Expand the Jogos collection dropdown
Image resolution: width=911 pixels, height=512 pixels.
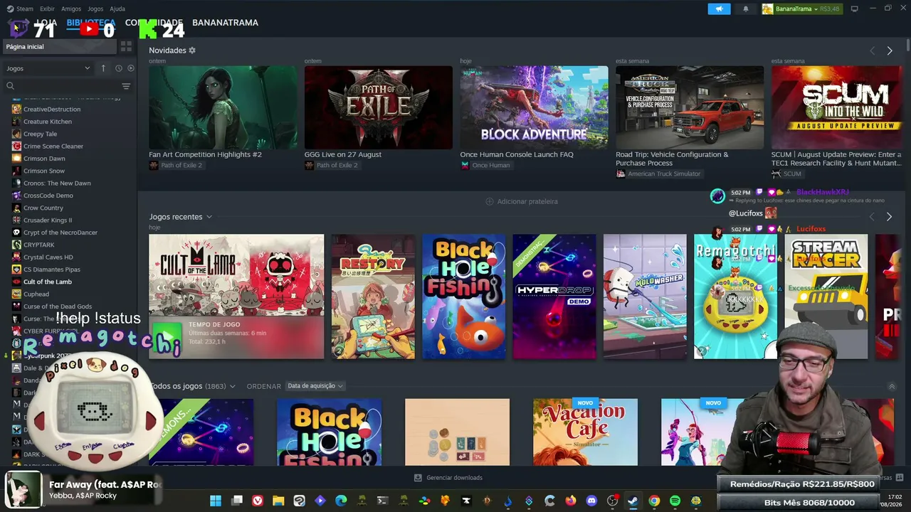pos(48,68)
